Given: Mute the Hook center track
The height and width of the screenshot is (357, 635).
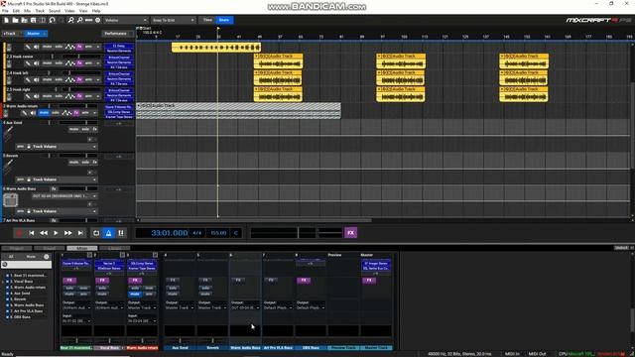Looking at the screenshot, I should [47, 63].
